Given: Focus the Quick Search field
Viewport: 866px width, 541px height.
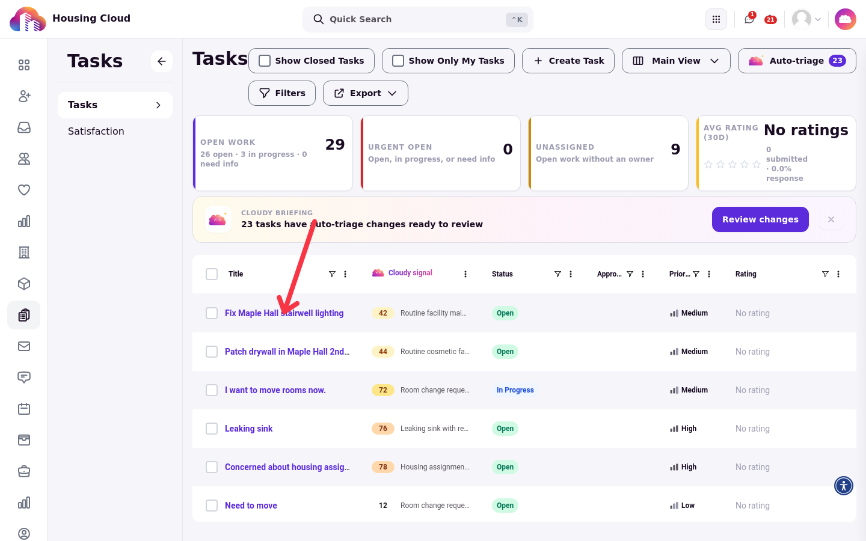Looking at the screenshot, I should click(x=418, y=19).
